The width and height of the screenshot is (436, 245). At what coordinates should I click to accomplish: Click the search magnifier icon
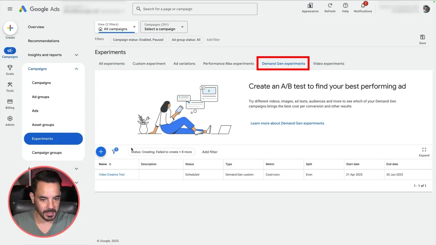[138, 9]
